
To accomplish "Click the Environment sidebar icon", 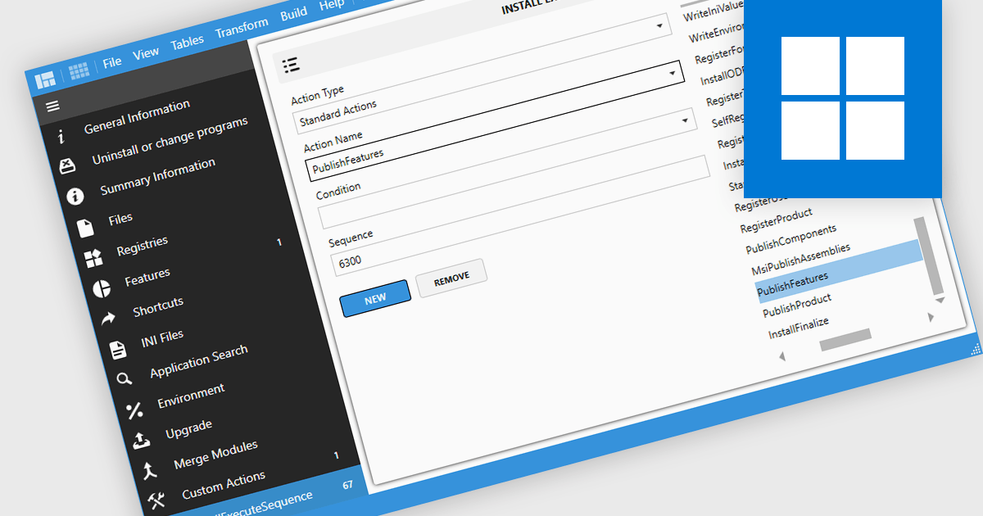I will tap(134, 410).
